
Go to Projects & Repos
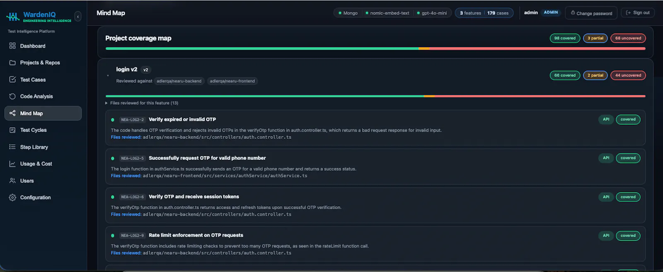tap(43, 63)
